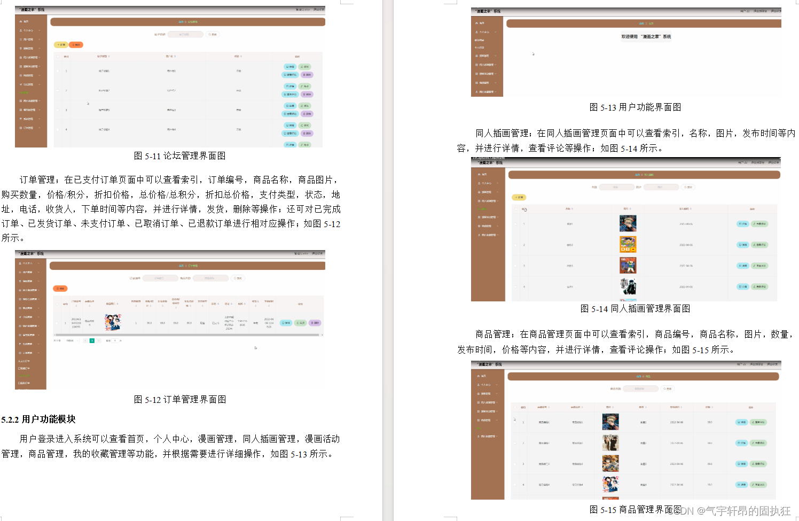Image resolution: width=799 pixels, height=521 pixels.
Task: Click purple delete button in Figure 5-12 order row
Action: pyautogui.click(x=315, y=323)
